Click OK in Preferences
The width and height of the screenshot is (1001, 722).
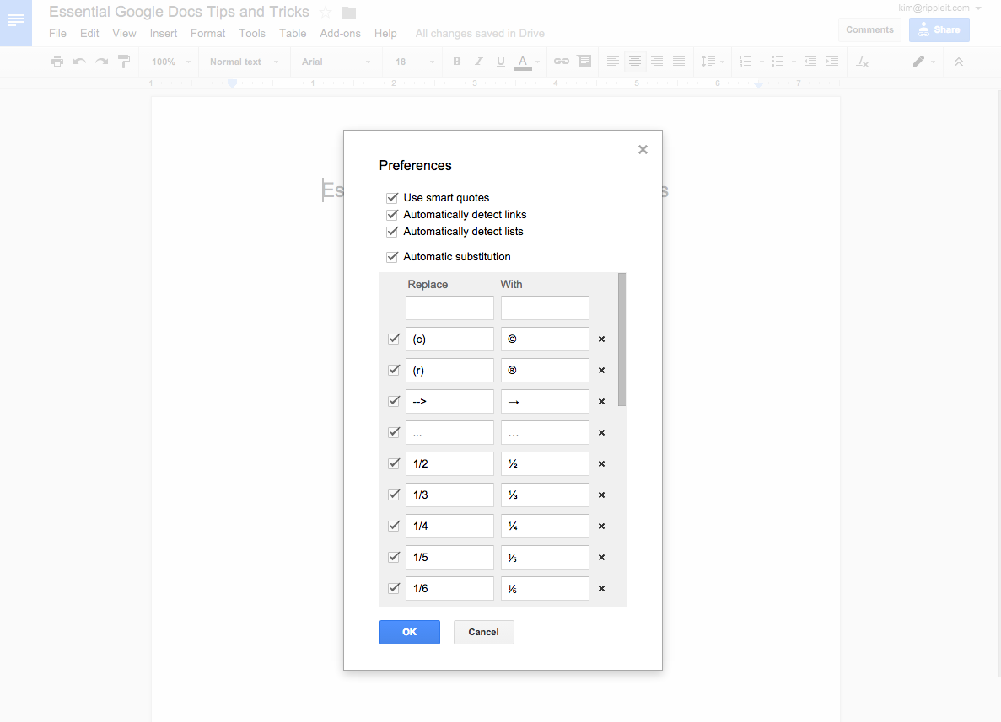pyautogui.click(x=409, y=632)
